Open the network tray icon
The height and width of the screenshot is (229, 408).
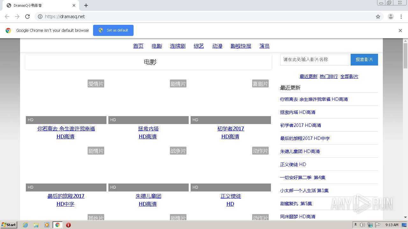coord(370,225)
